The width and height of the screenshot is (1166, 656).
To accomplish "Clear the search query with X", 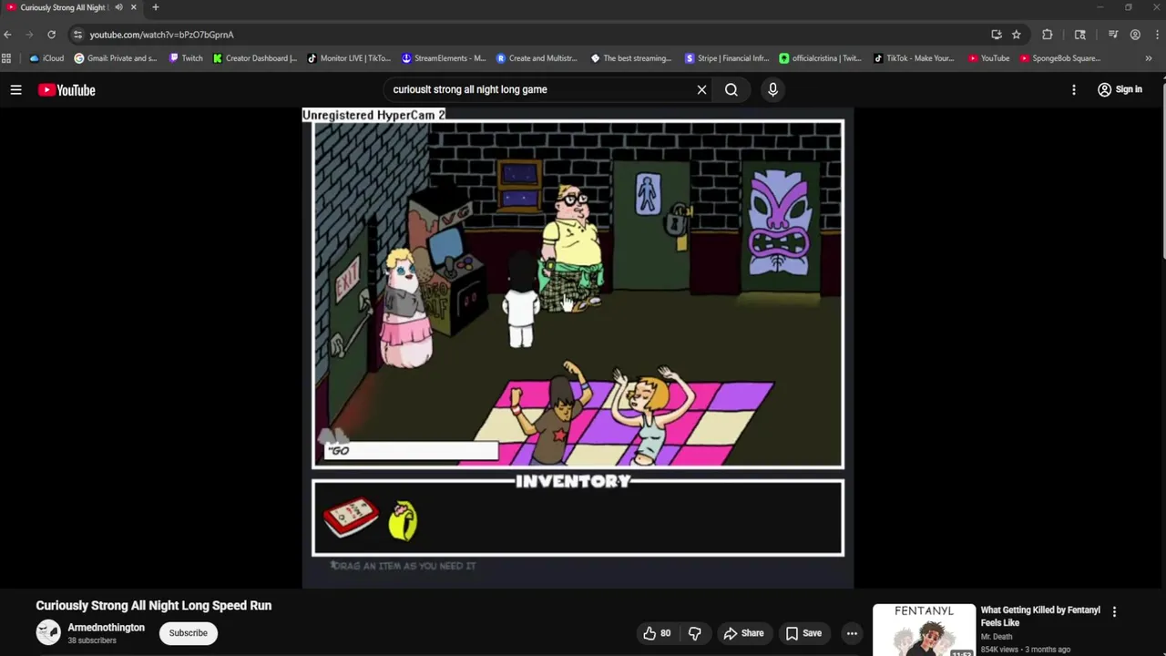I will click(x=701, y=89).
